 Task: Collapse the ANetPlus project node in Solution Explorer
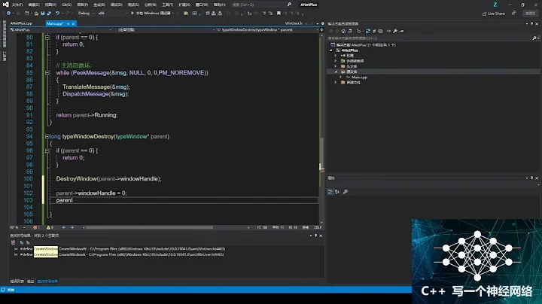330,50
